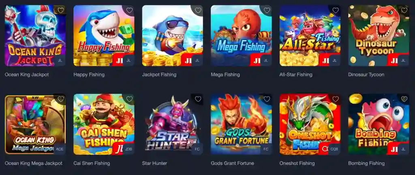
Task: Tap heart icon on Dinosaur Tycoon
Action: tap(404, 10)
